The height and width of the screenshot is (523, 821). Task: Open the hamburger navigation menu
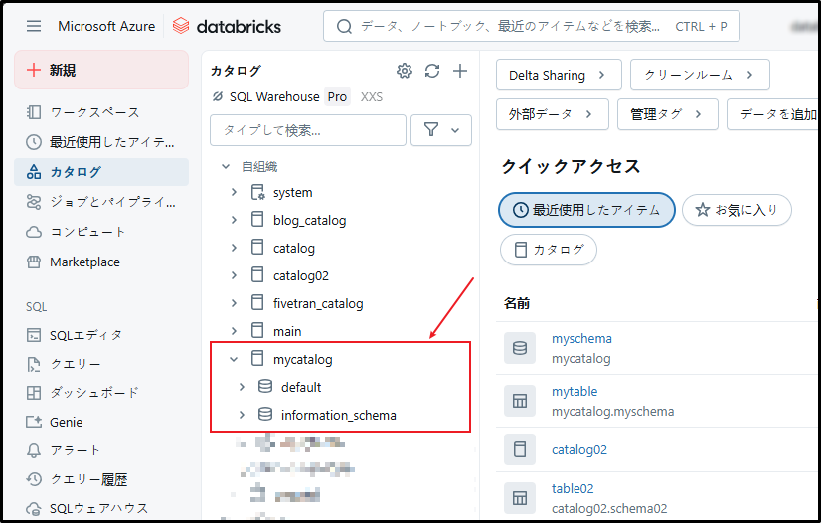coord(34,26)
